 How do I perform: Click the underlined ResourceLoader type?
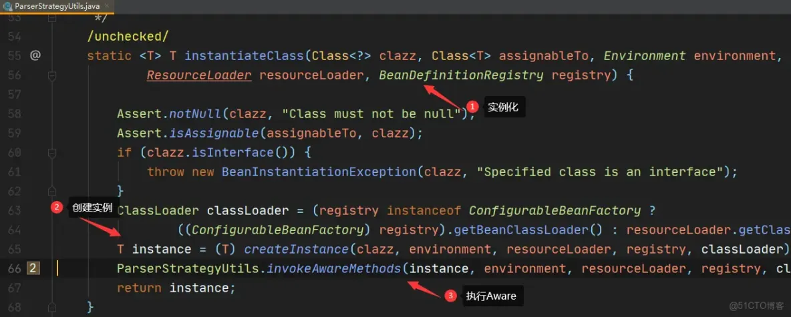199,75
